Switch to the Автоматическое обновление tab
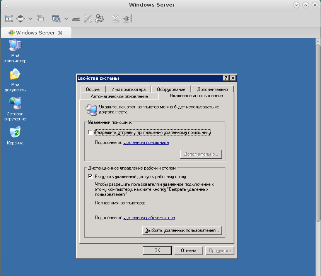The image size is (321, 276). pos(119,96)
